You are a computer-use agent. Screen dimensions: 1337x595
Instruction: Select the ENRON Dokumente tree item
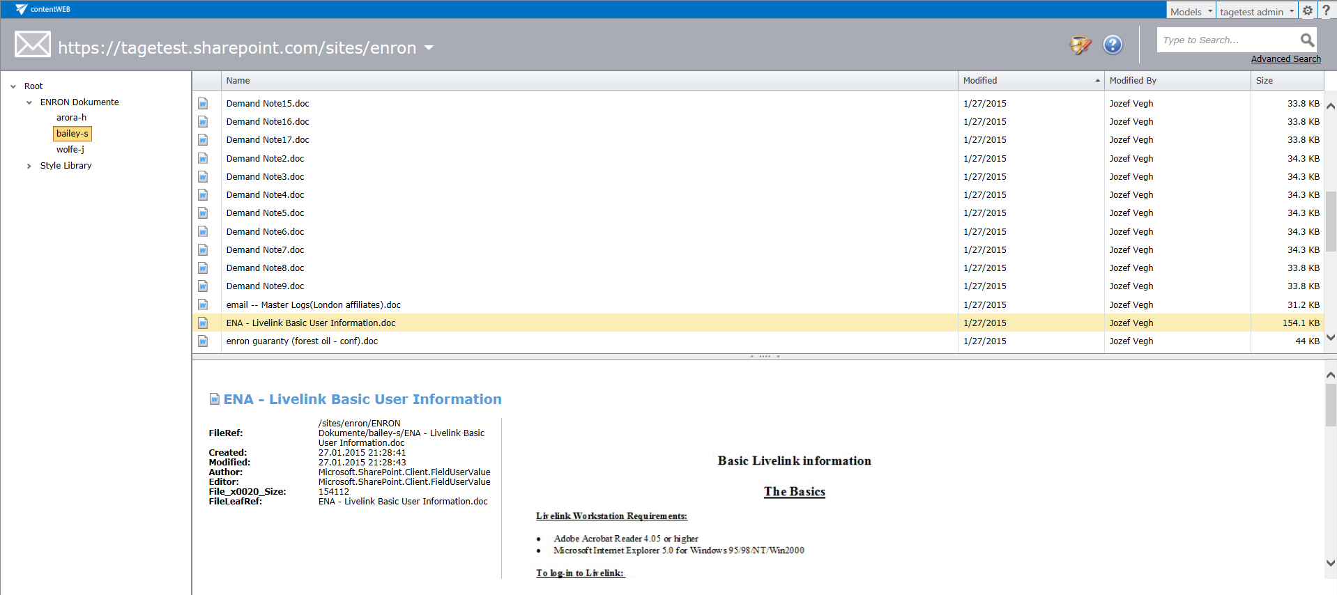coord(79,102)
